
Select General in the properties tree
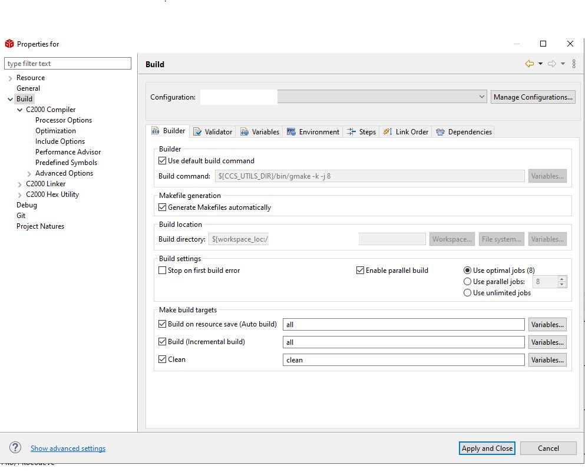[x=28, y=88]
